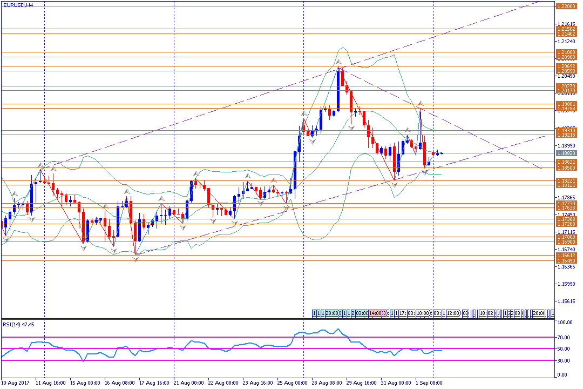Click the EURUSD,H4 chart title
Viewport: 583px width, 389px height.
(18, 5)
